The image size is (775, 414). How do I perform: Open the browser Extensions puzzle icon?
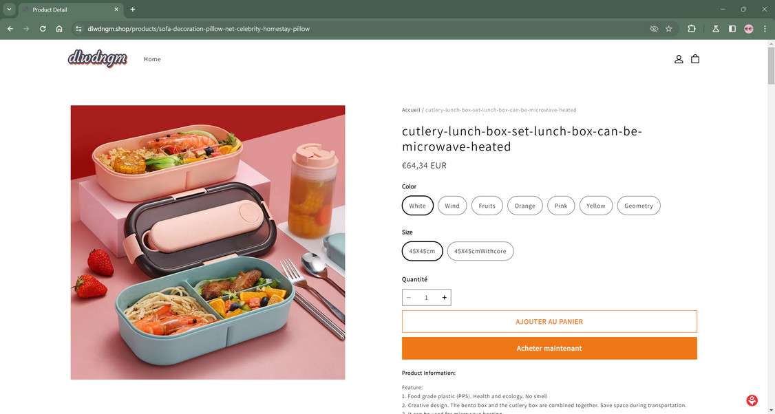pos(692,29)
